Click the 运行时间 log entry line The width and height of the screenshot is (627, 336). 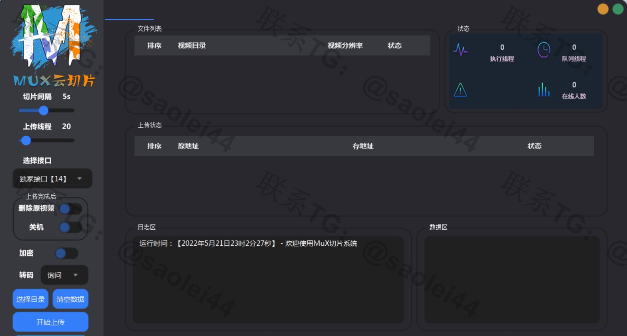248,243
